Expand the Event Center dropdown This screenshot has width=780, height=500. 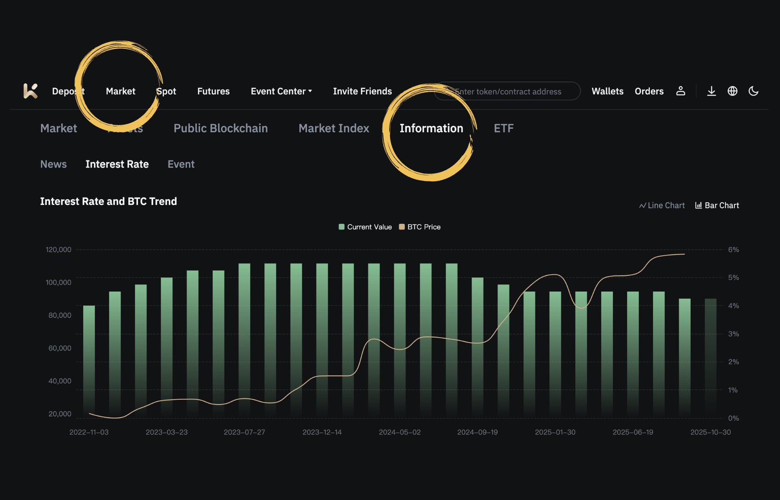[x=281, y=91]
